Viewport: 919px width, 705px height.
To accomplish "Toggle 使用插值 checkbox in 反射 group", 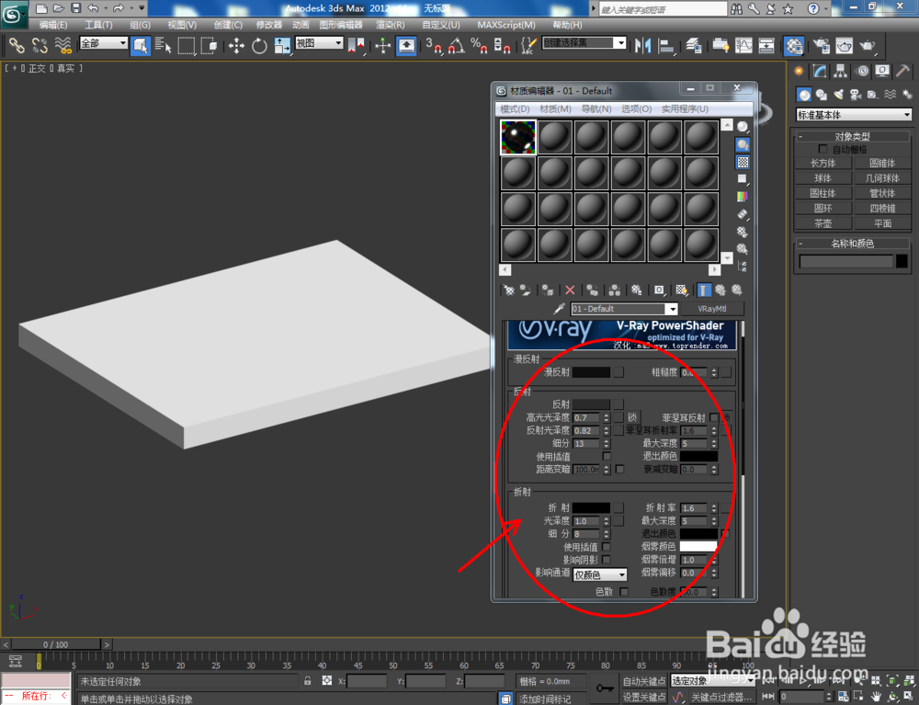I will [x=607, y=456].
